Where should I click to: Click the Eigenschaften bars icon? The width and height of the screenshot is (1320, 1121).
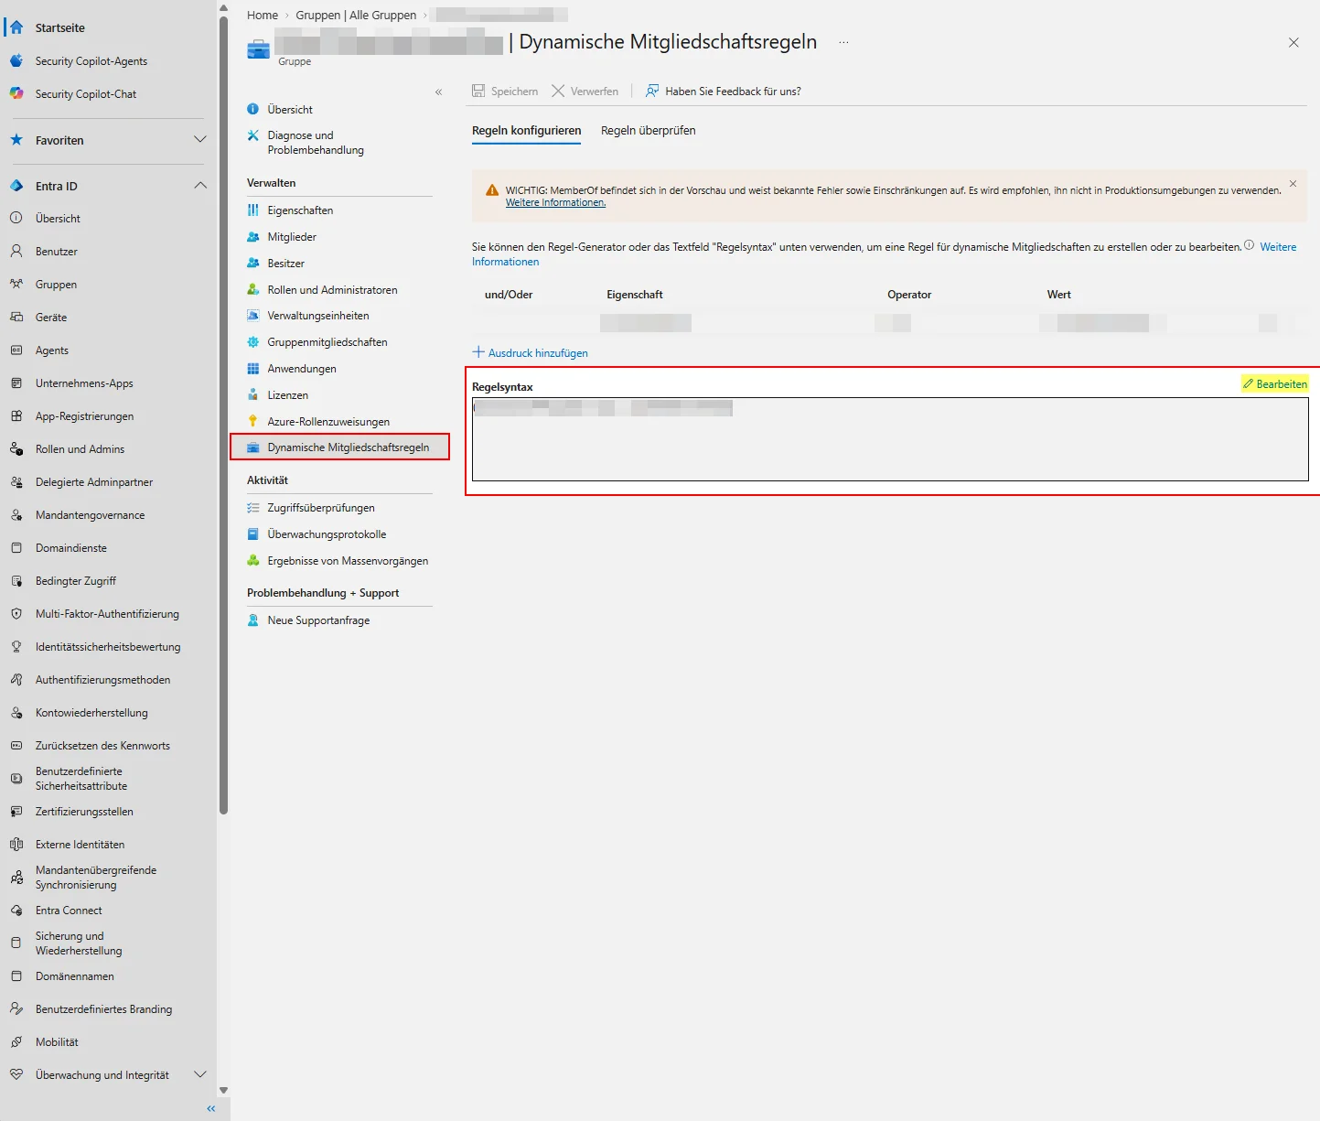[253, 210]
